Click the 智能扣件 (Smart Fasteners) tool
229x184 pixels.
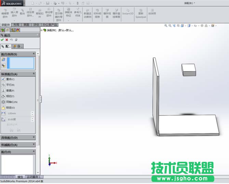click(40, 13)
